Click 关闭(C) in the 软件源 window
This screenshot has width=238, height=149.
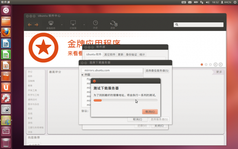[159, 126]
